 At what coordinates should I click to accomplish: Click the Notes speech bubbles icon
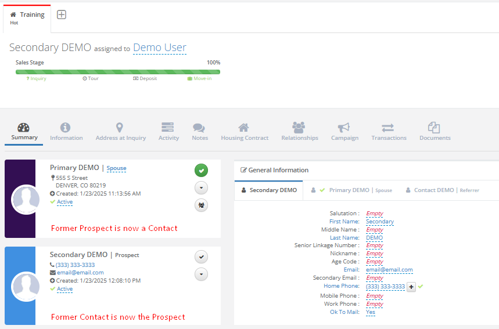[199, 128]
